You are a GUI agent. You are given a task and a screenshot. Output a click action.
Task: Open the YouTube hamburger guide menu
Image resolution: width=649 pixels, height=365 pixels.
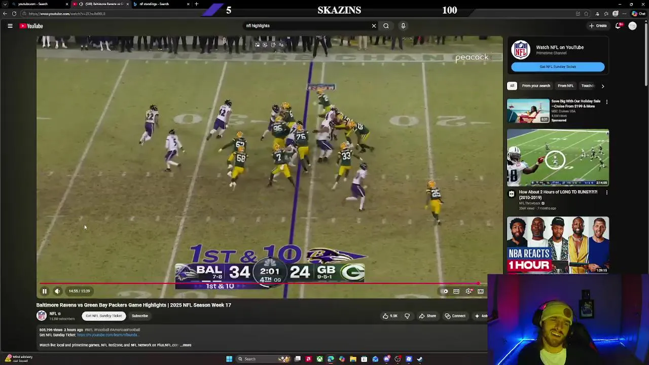tap(10, 26)
